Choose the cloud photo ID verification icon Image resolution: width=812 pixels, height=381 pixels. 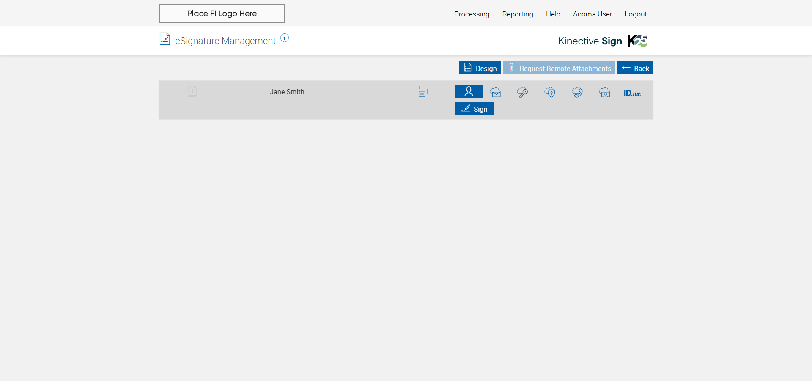605,92
